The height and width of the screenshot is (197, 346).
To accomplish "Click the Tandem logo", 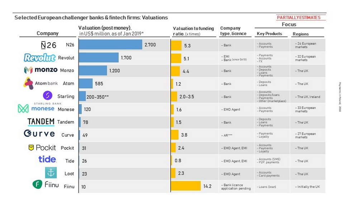I will coord(41,122).
